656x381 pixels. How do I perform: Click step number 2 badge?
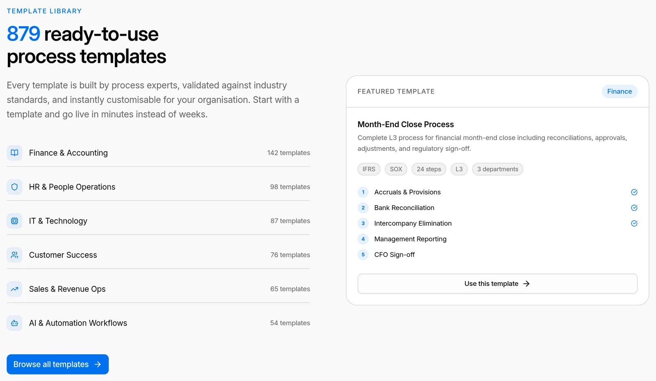click(x=363, y=208)
